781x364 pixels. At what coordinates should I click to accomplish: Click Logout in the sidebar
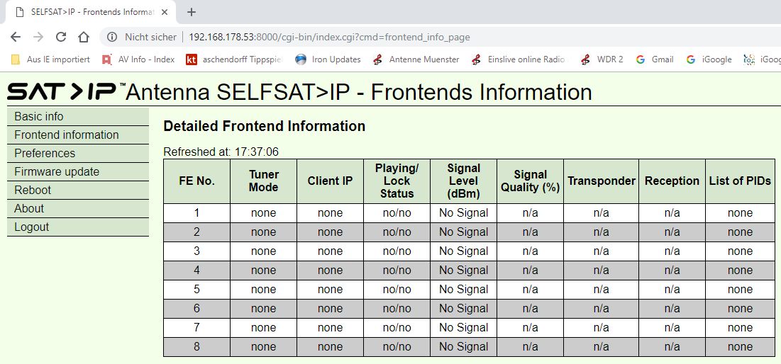click(32, 227)
